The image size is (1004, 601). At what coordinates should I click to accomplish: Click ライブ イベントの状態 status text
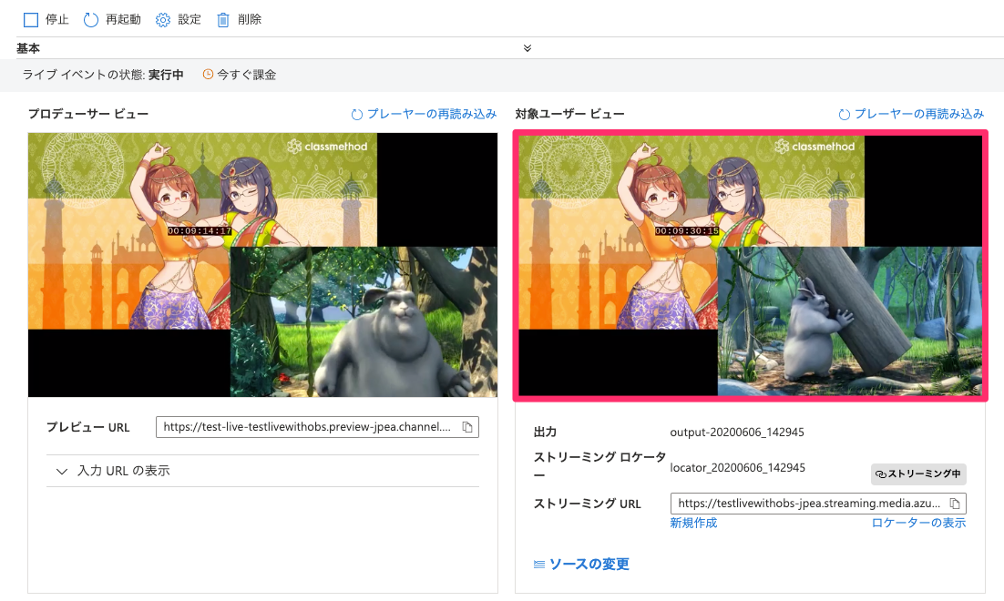point(103,75)
